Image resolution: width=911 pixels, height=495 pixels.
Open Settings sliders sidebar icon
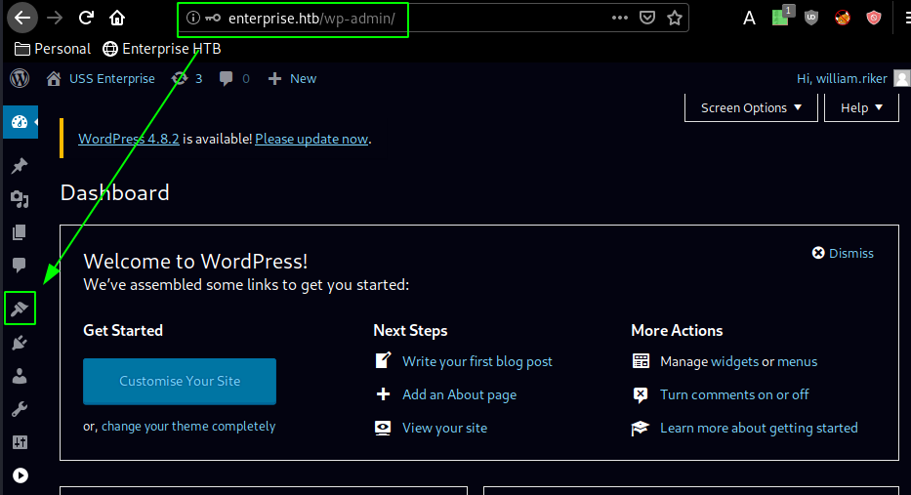pyautogui.click(x=20, y=442)
